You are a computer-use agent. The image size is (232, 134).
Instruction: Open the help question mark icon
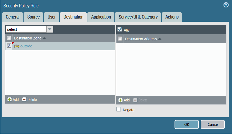[x=226, y=5]
